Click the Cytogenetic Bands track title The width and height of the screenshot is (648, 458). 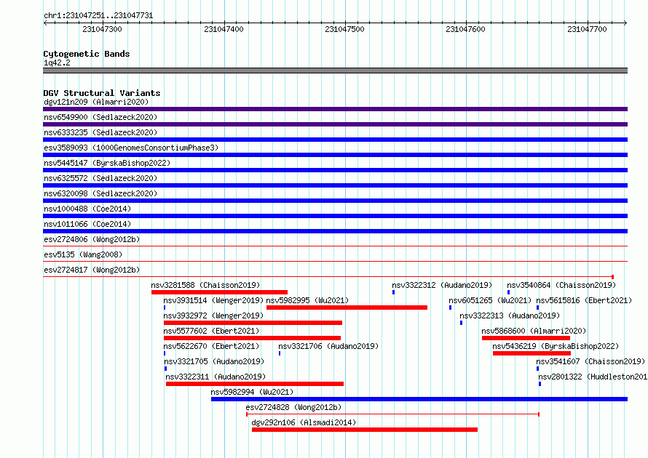point(87,54)
